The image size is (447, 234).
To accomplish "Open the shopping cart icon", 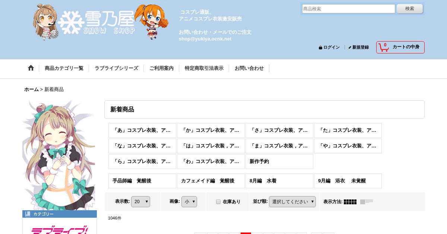I will 384,47.
